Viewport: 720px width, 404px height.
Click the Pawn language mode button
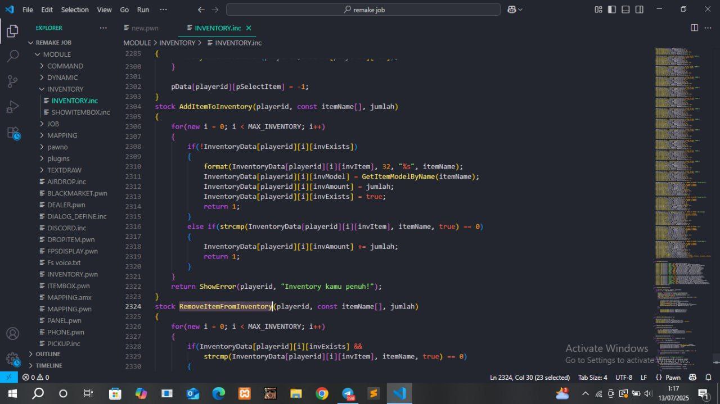[668, 378]
